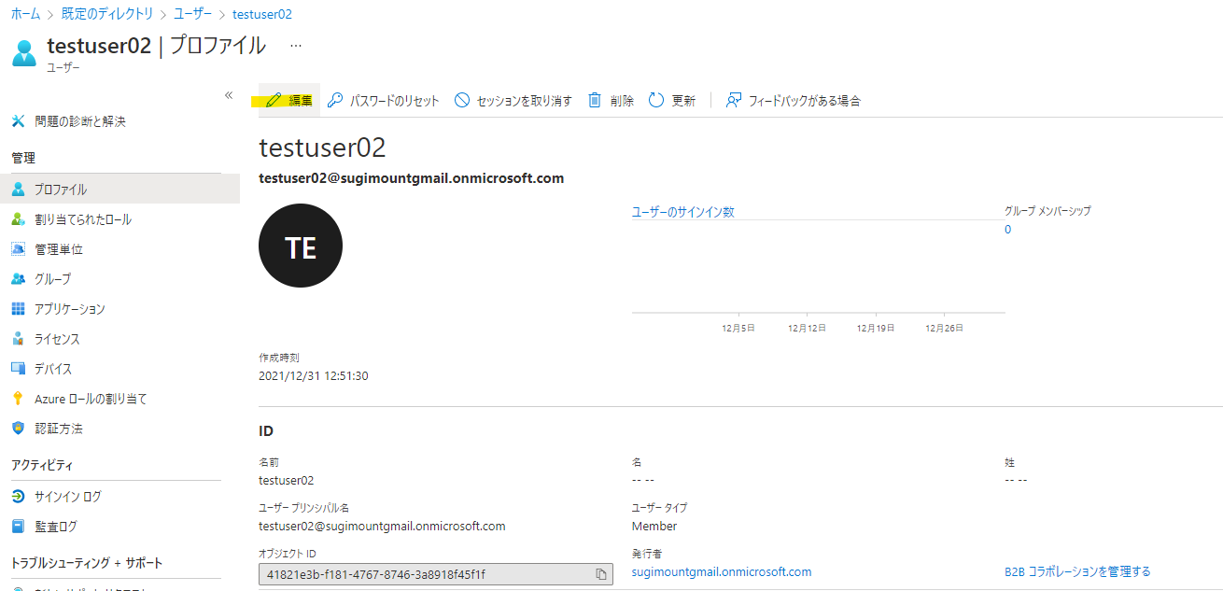Click the パスワードのリセット key icon
This screenshot has width=1223, height=591.
coord(333,100)
